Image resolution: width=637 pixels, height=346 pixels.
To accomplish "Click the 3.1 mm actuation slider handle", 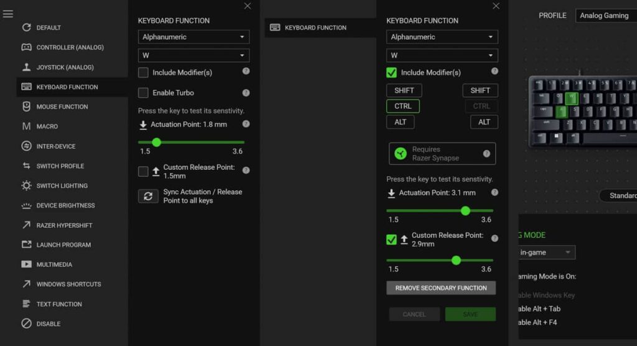I will 465,211.
